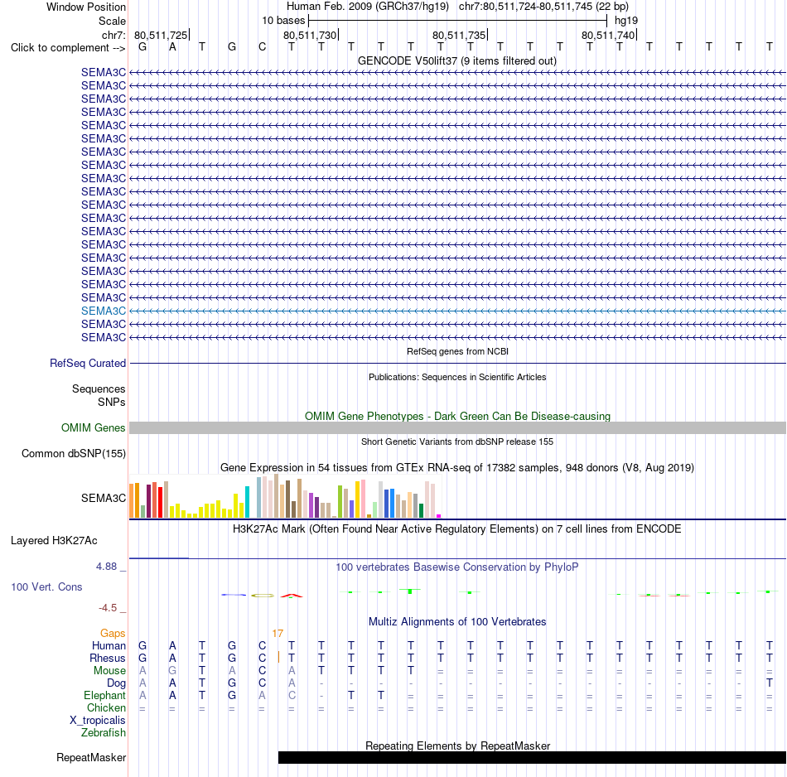
Task: Click the 'Elephant' alignment row label
Action: 104,695
